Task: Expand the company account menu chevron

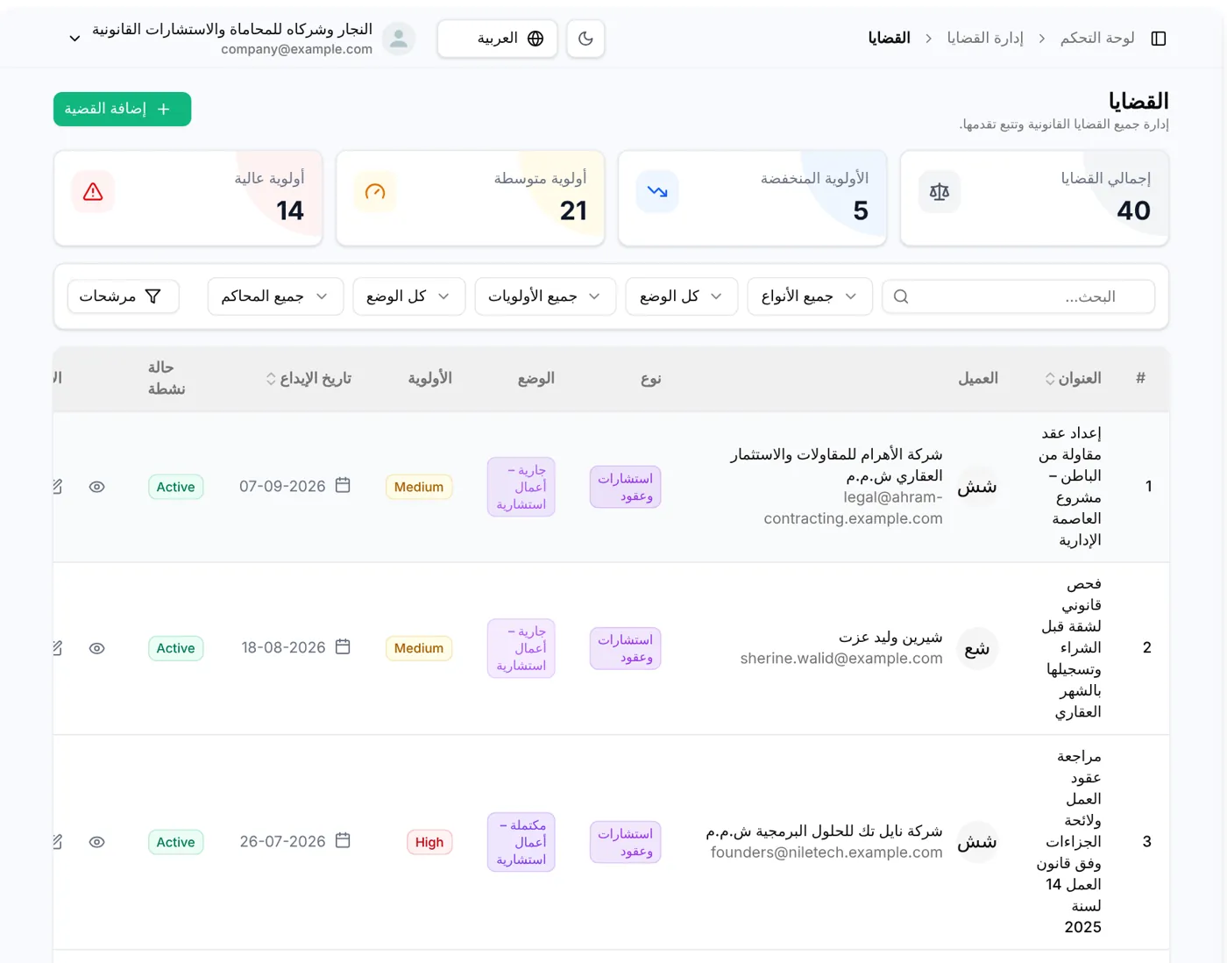Action: (74, 39)
